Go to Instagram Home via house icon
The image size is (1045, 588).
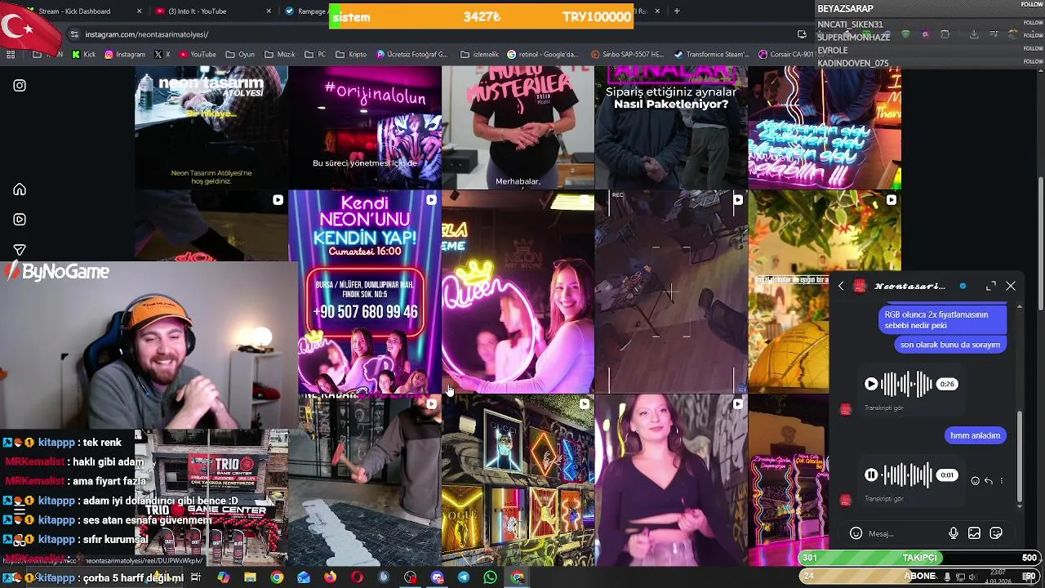tap(20, 189)
